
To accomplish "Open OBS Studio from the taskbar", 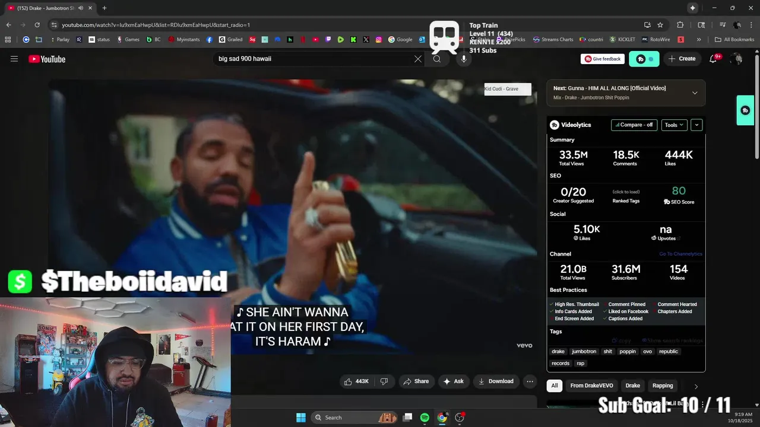I will tap(460, 418).
